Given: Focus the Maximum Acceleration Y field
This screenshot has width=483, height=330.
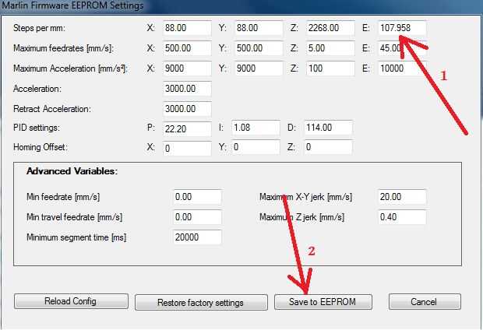Looking at the screenshot, I should point(259,68).
